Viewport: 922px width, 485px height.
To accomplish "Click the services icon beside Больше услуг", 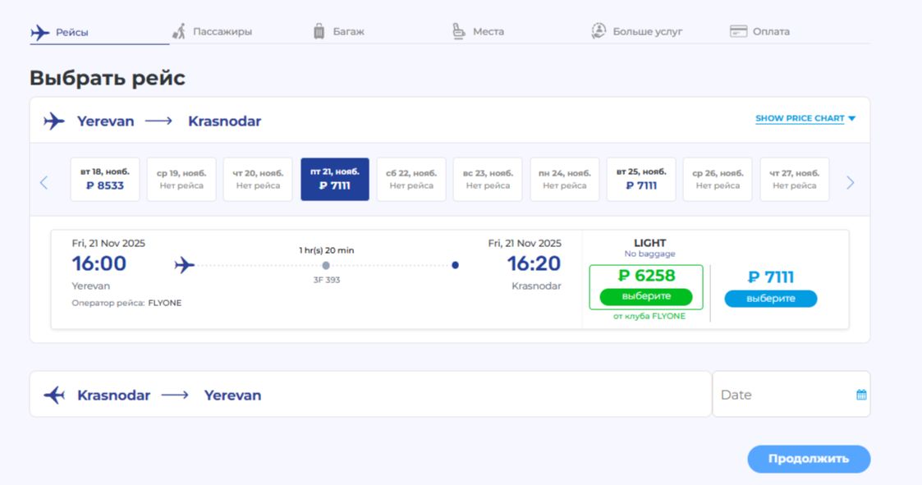I will 599,30.
